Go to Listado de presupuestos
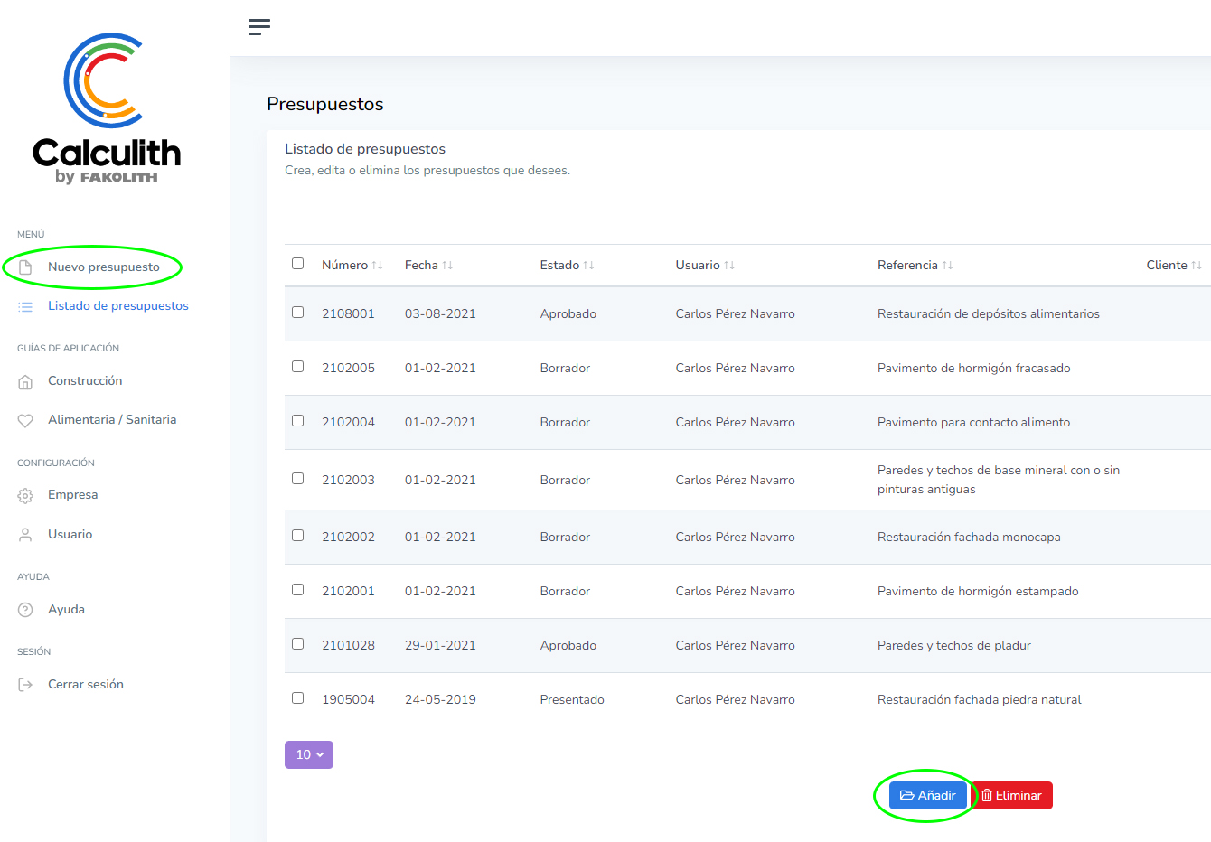 (117, 306)
